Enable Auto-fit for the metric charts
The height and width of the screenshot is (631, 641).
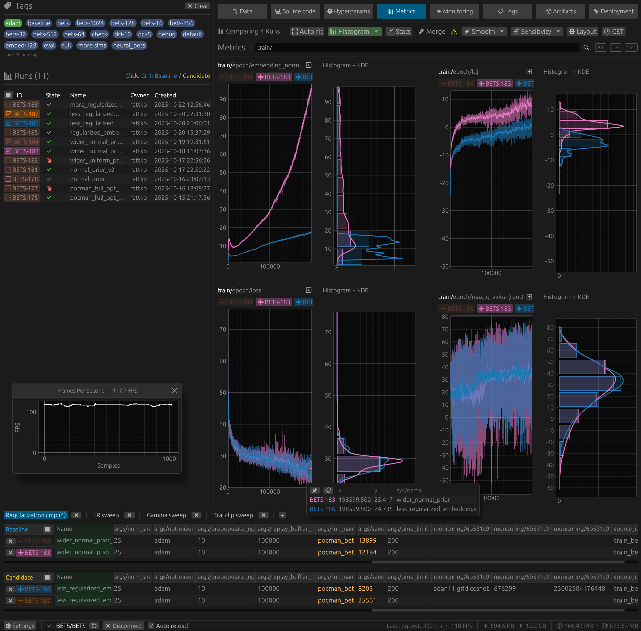(307, 32)
